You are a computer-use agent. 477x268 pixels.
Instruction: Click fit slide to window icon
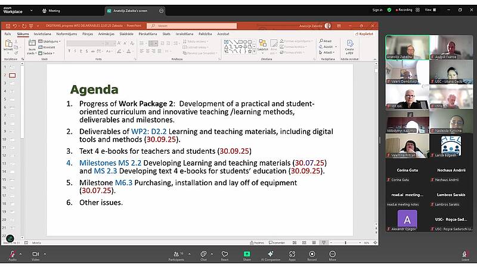tap(375, 243)
